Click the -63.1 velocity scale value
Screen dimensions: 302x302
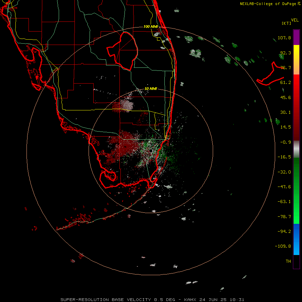(x=284, y=202)
